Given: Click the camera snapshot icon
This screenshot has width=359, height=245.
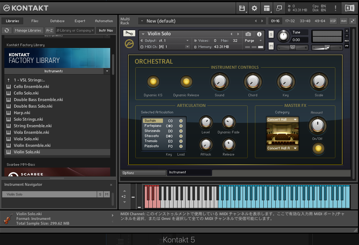Looking at the screenshot, I should point(248,34).
